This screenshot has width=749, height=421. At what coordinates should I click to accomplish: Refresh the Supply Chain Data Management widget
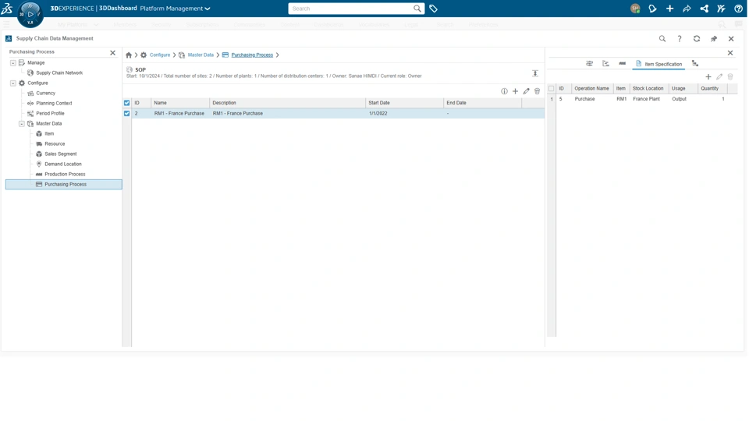pos(697,39)
